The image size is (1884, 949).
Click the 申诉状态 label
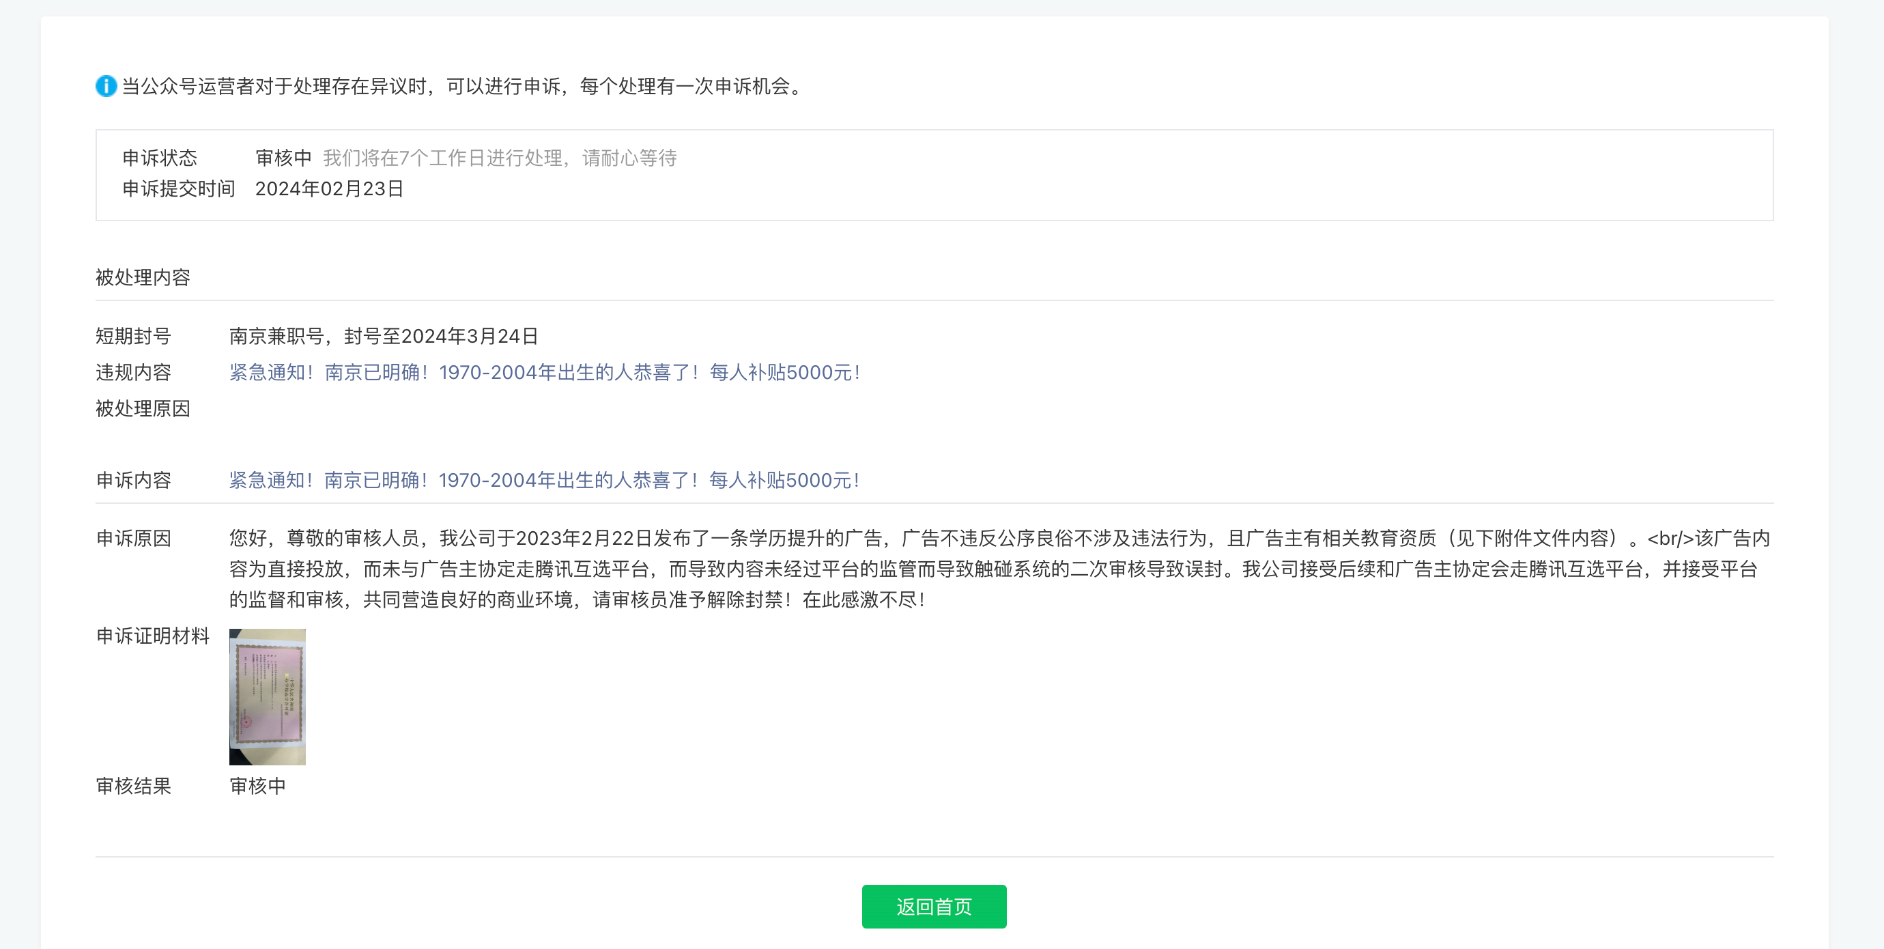tap(160, 158)
